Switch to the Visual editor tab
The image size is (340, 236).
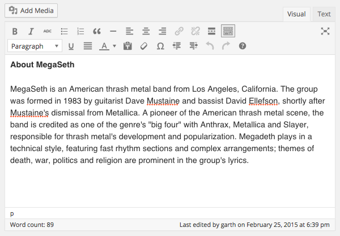pyautogui.click(x=296, y=14)
